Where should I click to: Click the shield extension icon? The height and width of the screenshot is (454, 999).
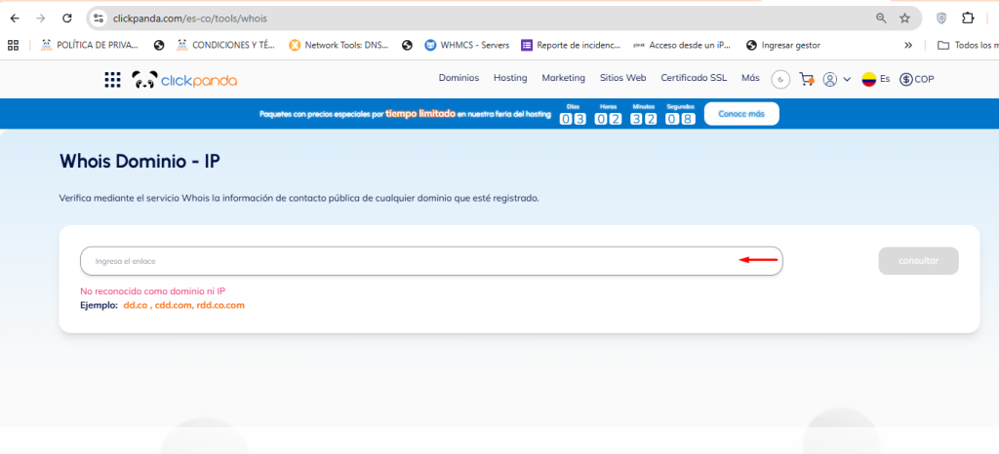[x=941, y=19]
